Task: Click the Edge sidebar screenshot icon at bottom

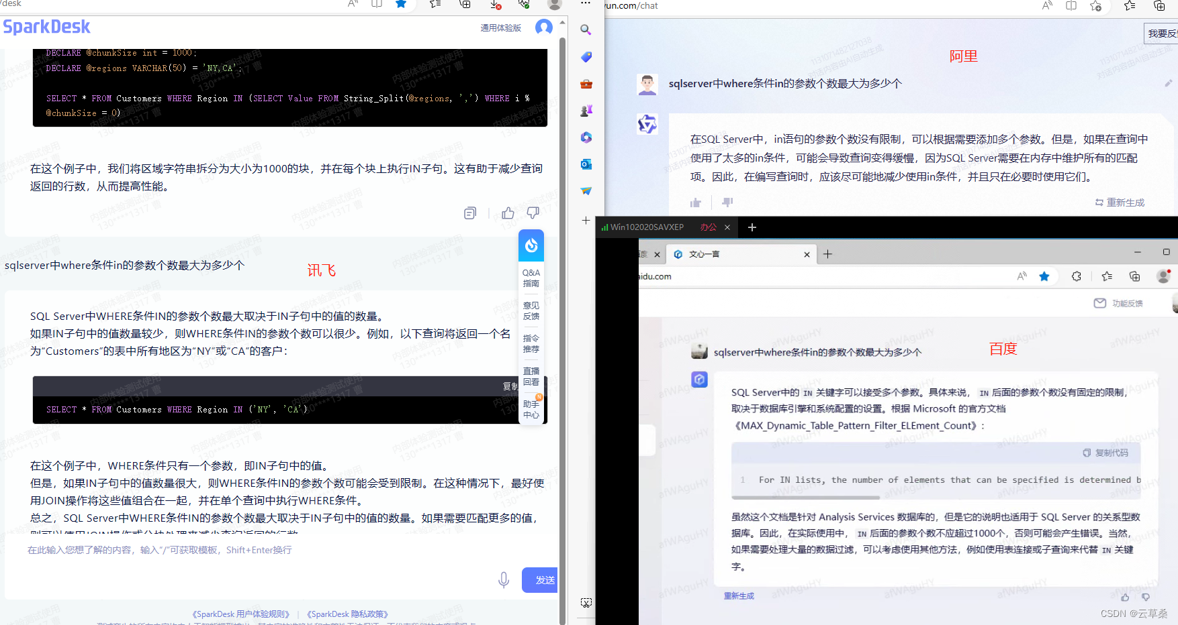Action: pos(586,603)
